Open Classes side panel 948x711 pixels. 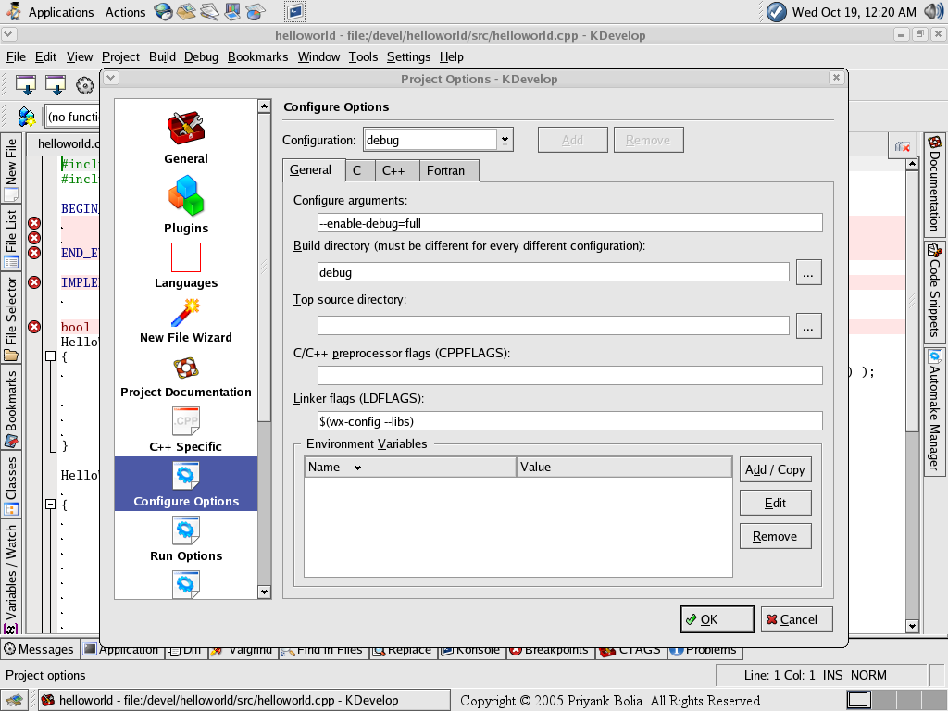(11, 485)
